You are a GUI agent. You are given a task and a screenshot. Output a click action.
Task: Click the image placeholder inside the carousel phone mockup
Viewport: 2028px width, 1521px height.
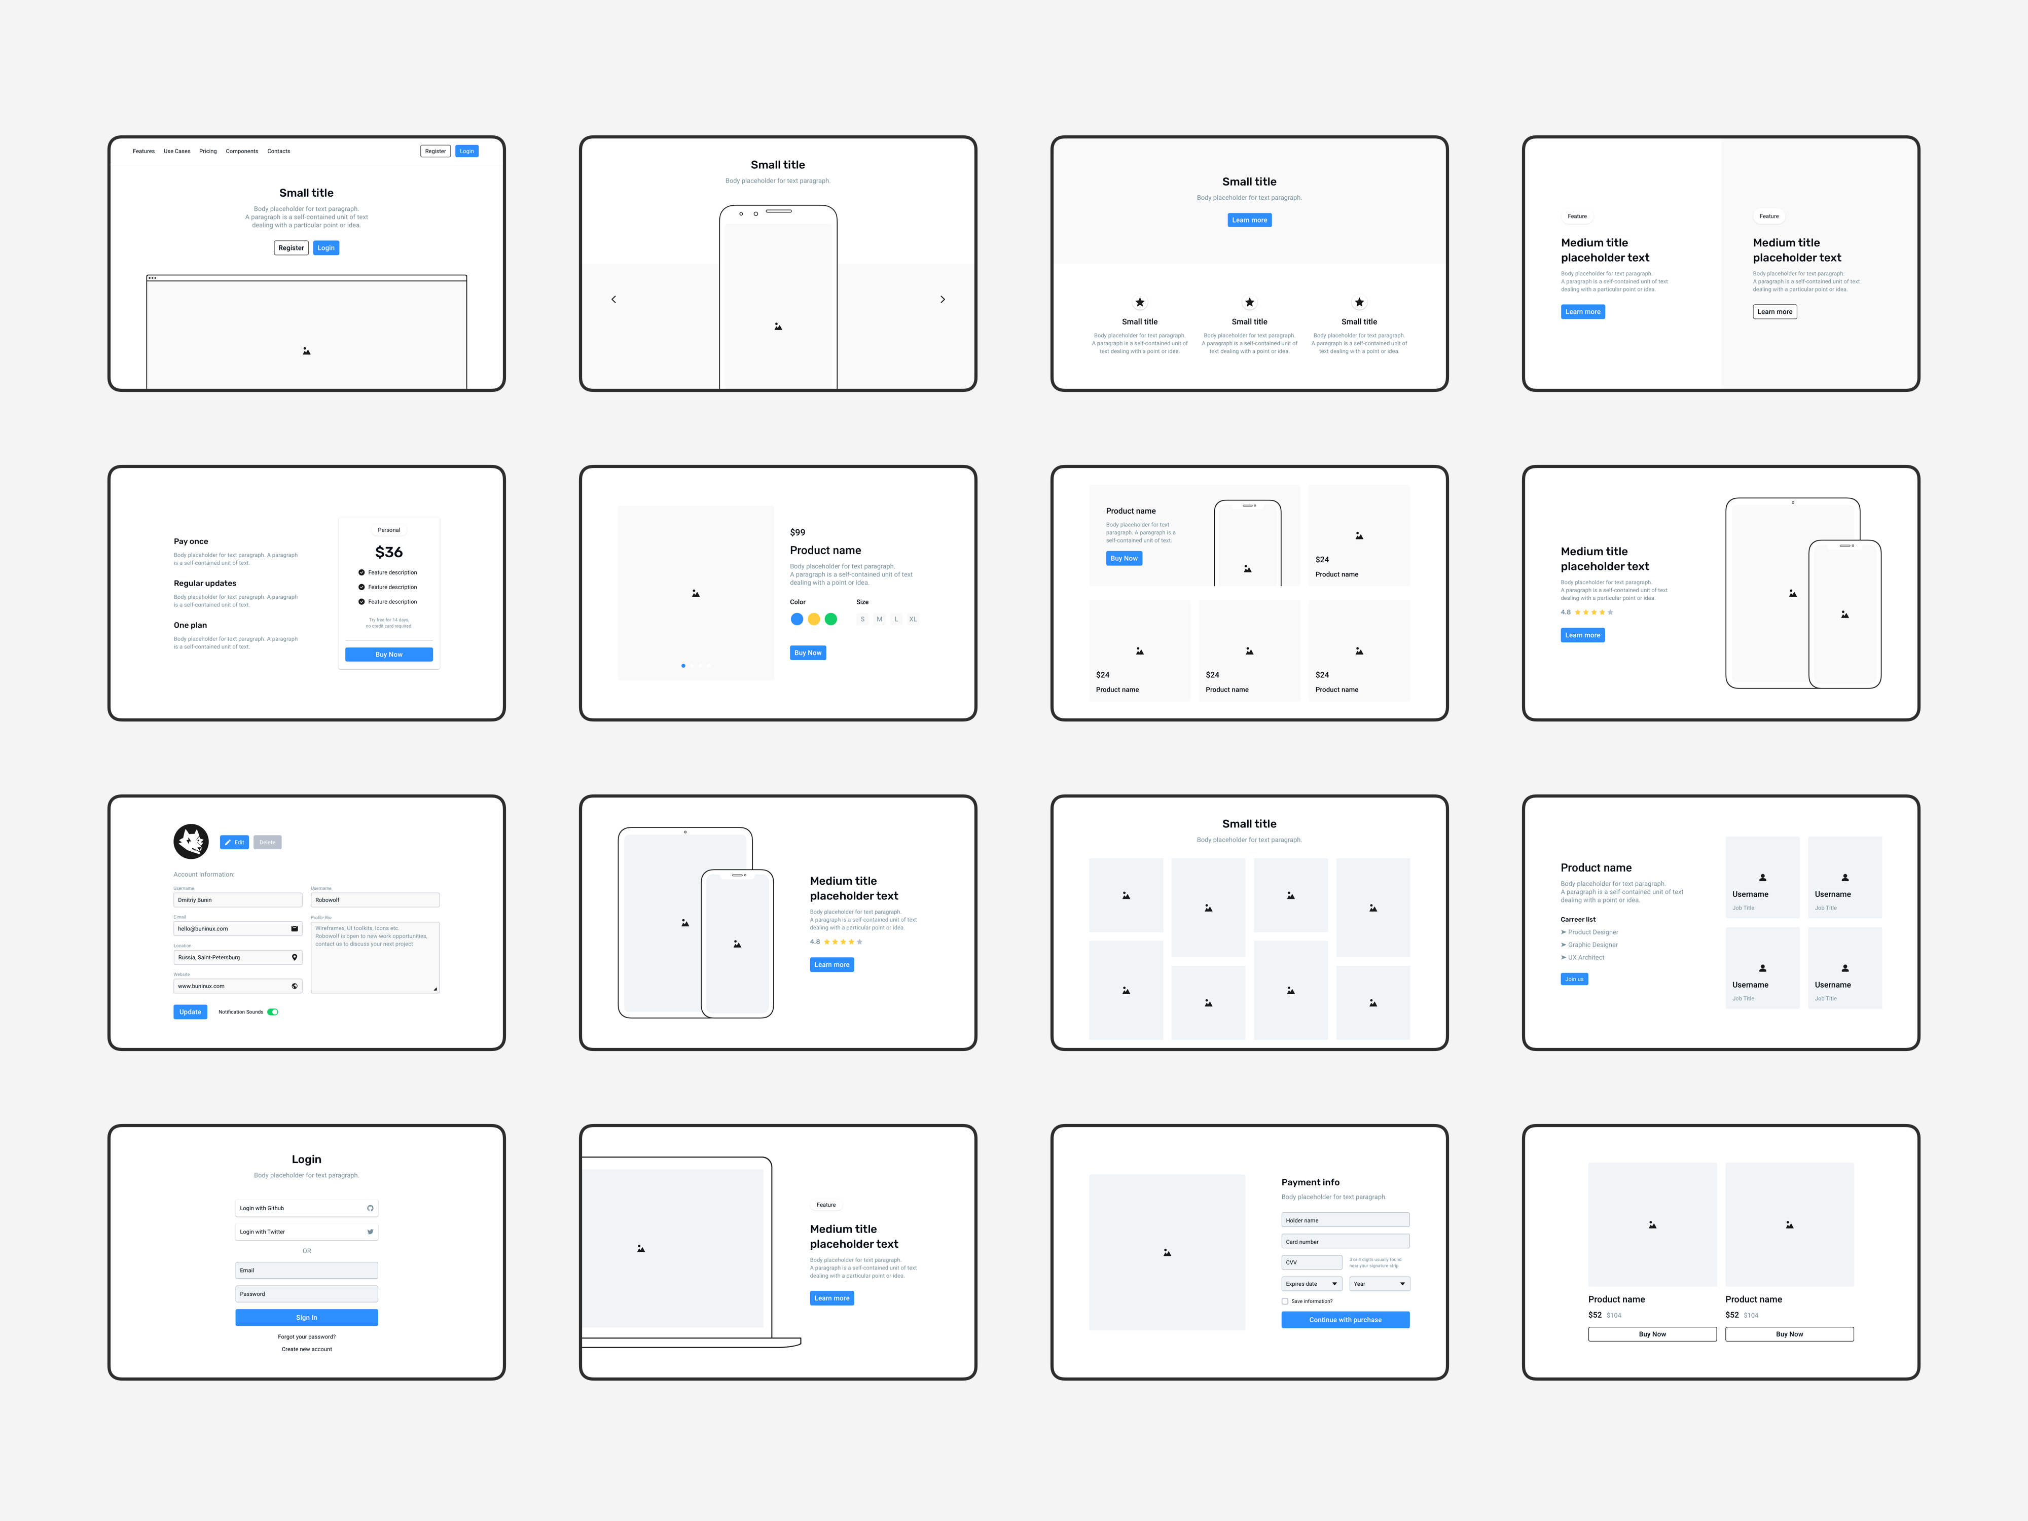778,327
